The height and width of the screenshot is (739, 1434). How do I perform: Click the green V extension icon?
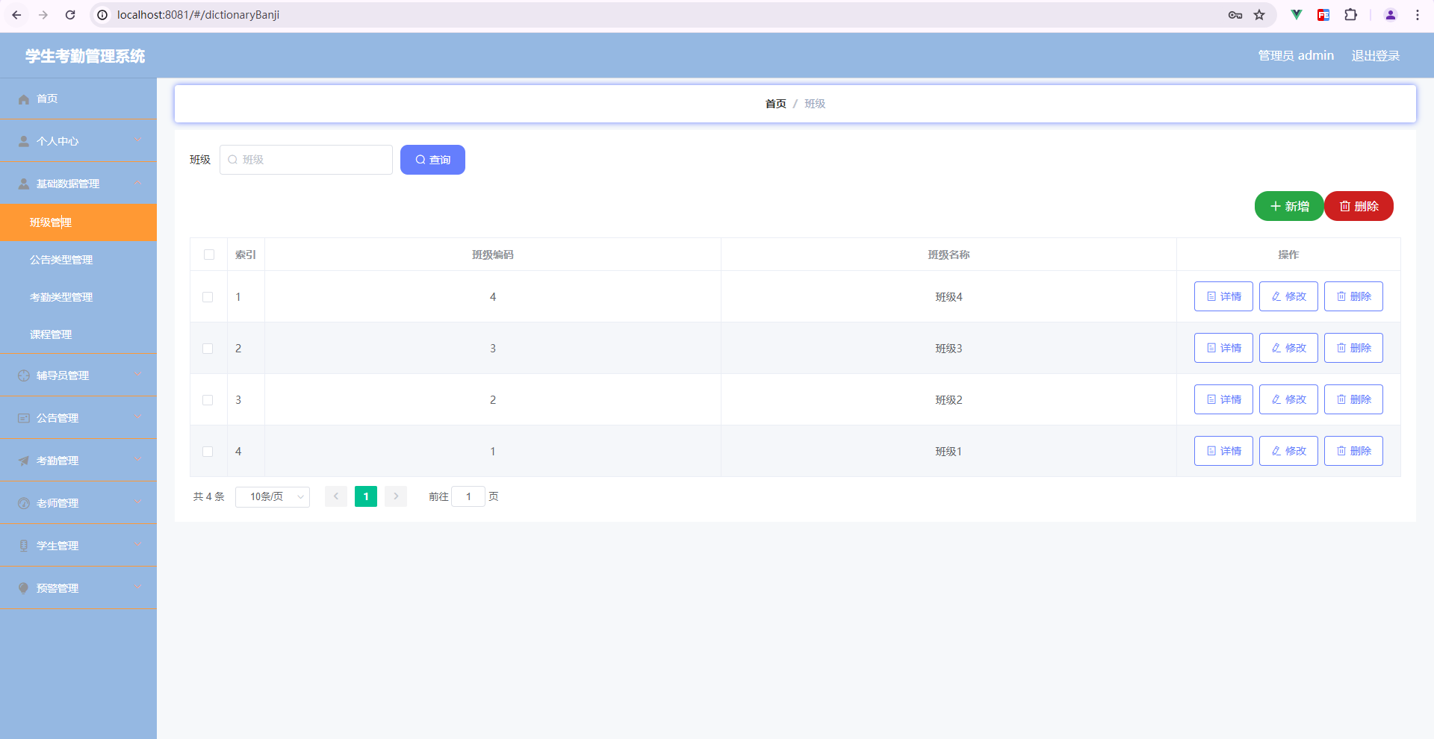tap(1297, 15)
